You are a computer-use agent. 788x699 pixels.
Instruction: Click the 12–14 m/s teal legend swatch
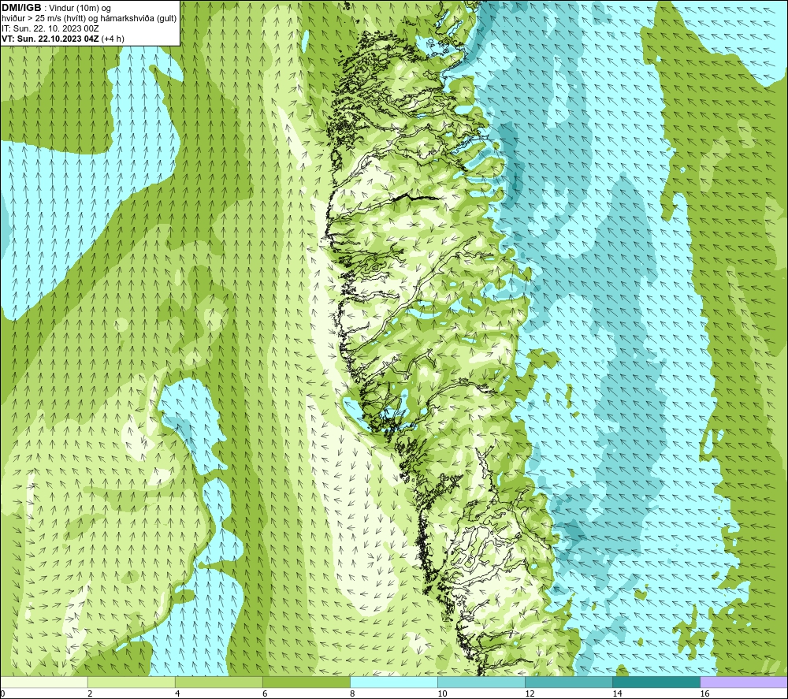coord(569,682)
